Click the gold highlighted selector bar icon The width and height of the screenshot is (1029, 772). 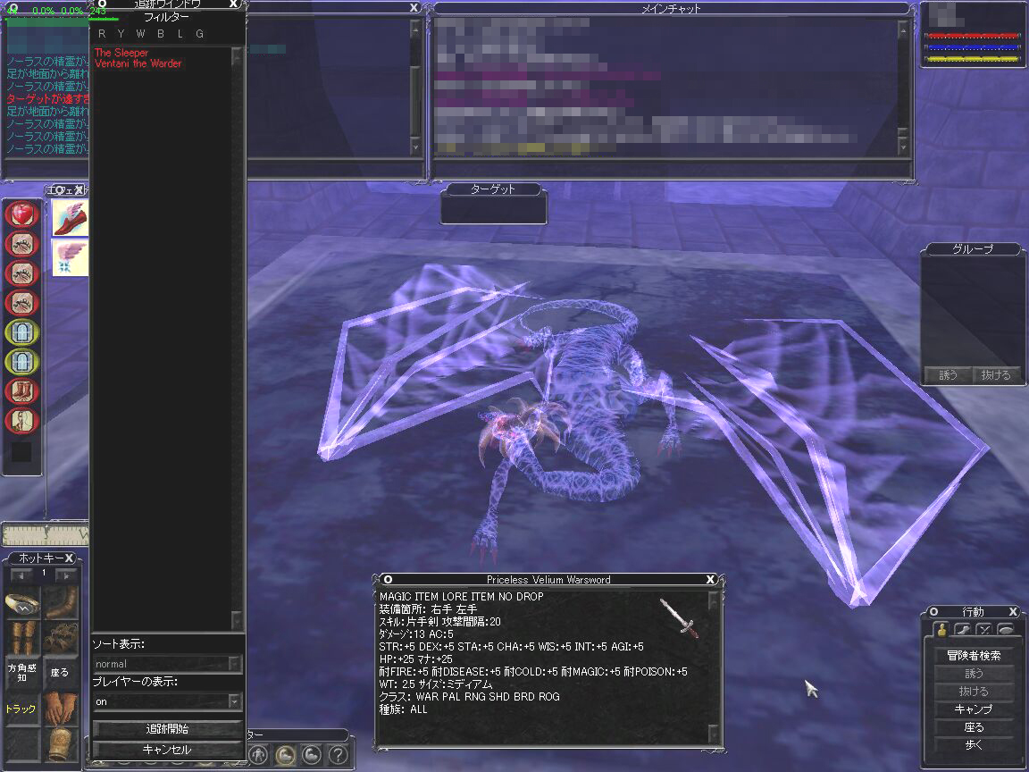pyautogui.click(x=285, y=755)
